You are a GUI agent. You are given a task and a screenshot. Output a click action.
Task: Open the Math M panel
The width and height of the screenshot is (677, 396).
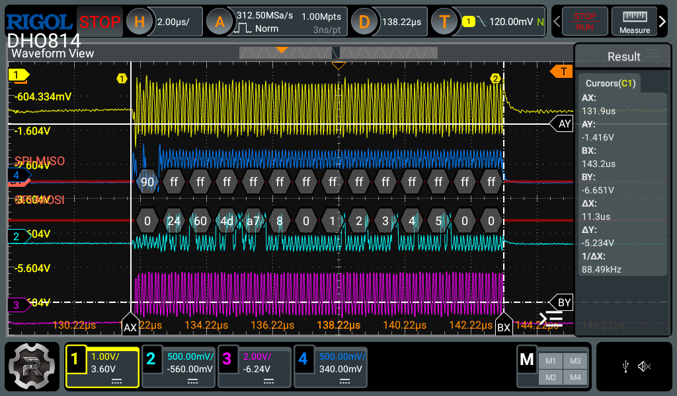(527, 360)
